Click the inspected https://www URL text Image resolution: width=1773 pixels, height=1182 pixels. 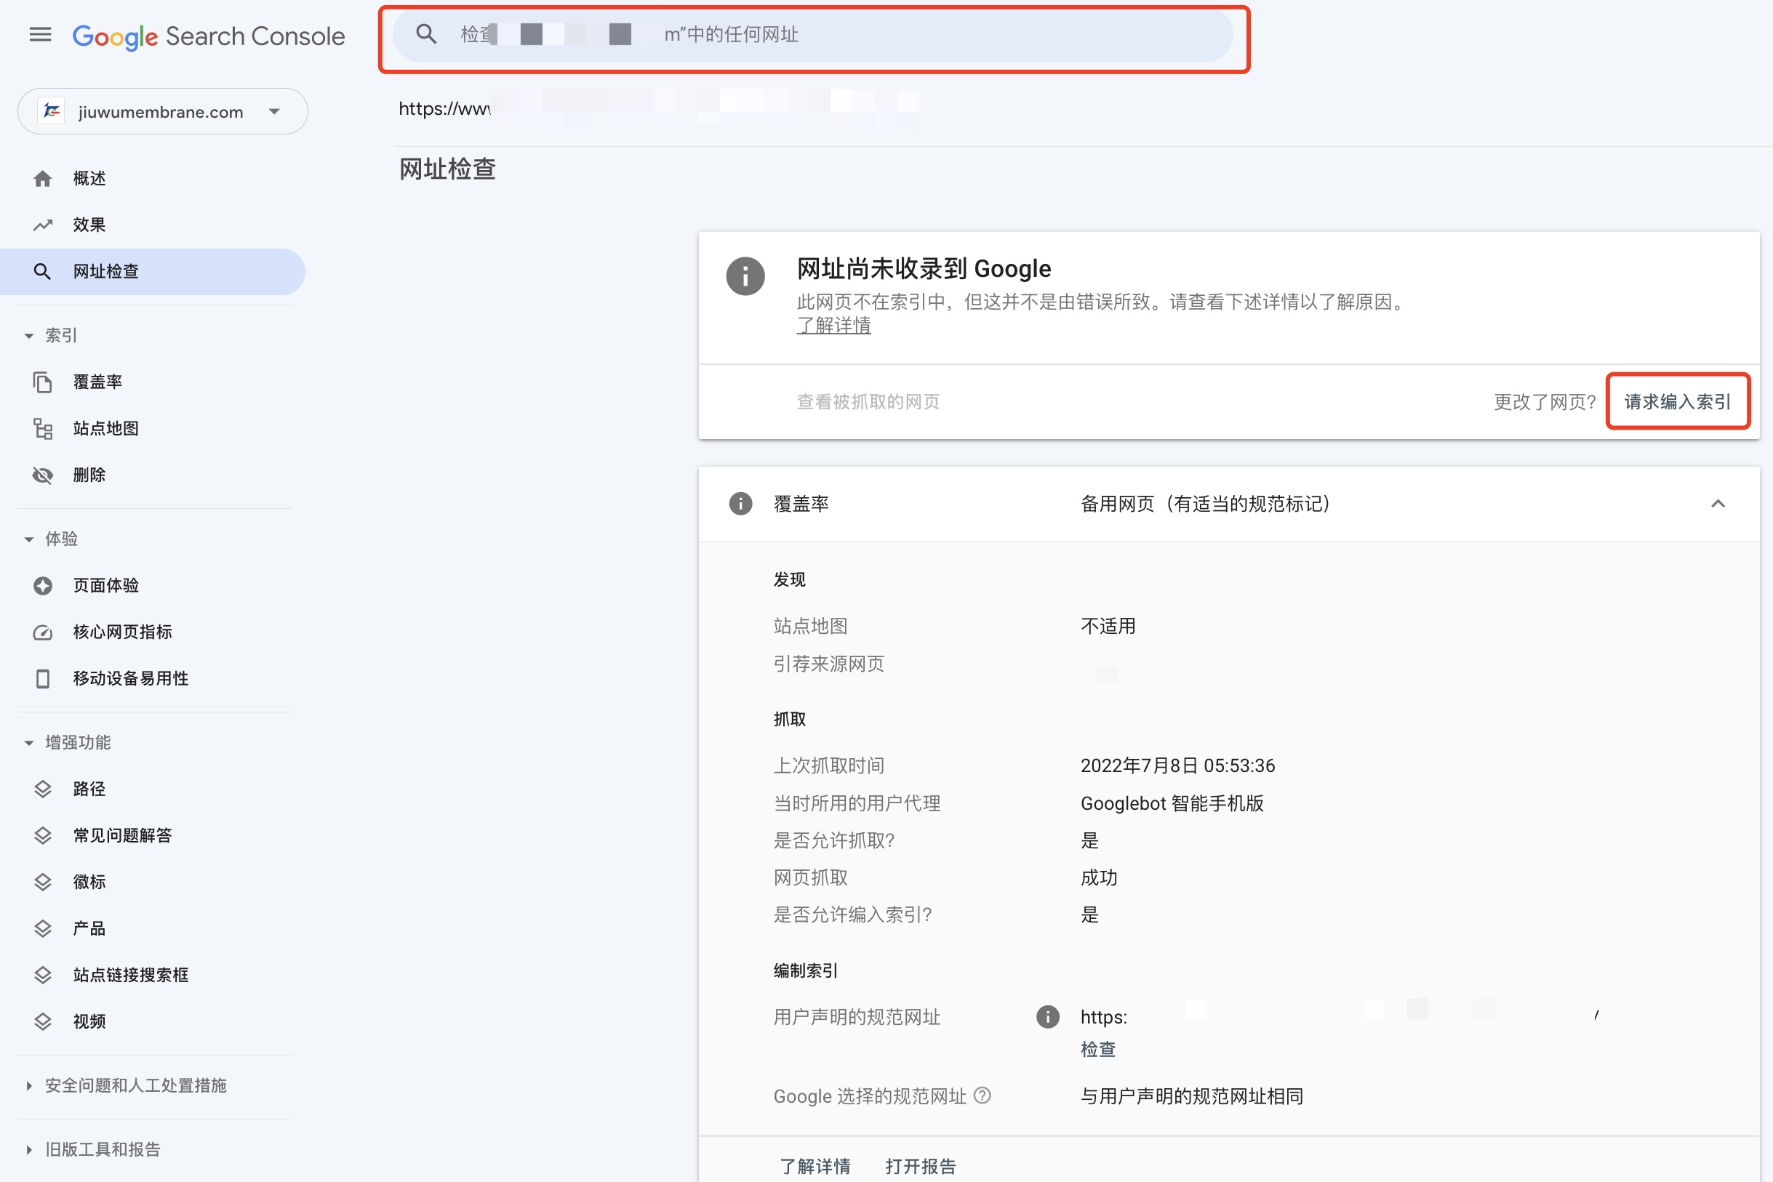(x=444, y=108)
